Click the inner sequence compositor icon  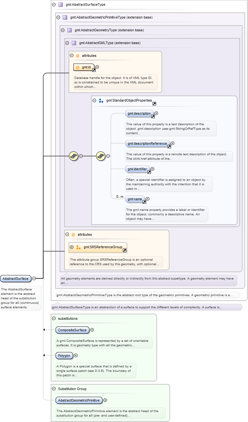pos(101,156)
